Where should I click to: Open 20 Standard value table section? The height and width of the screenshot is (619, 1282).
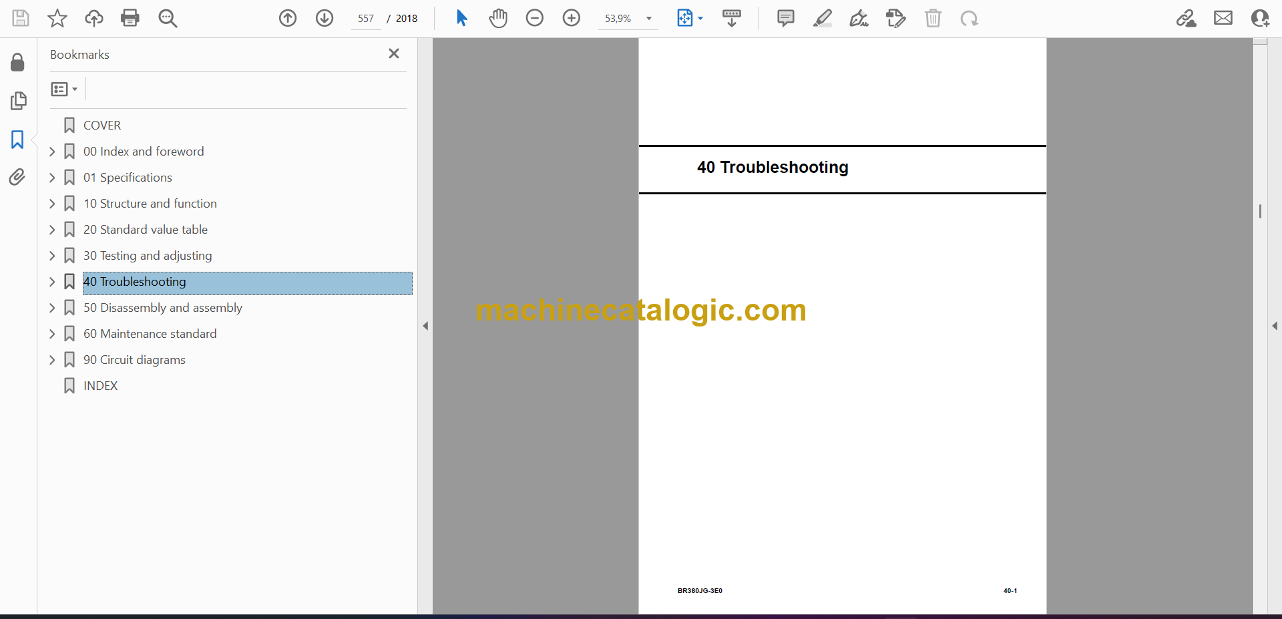pos(146,230)
